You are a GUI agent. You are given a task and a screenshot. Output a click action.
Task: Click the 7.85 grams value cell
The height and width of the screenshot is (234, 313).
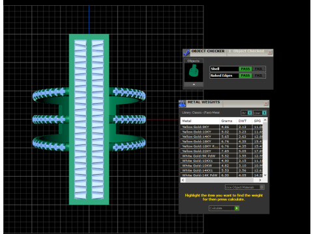pos(228,151)
